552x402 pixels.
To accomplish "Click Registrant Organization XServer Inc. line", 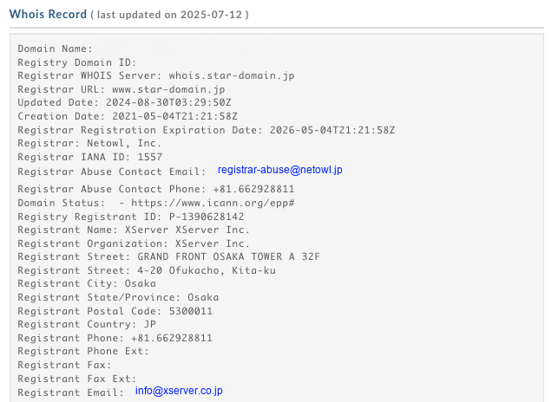I will [x=134, y=243].
